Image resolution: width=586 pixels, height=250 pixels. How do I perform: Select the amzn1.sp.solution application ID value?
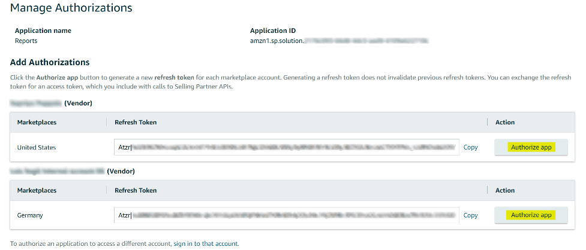coord(339,41)
